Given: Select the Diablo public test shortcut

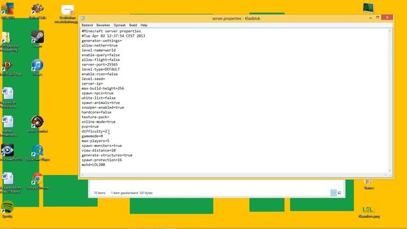Looking at the screenshot, I should [8, 67].
